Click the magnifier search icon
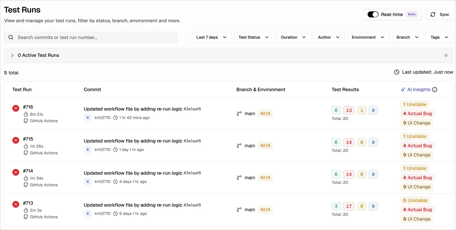The height and width of the screenshot is (230, 456). [x=11, y=37]
